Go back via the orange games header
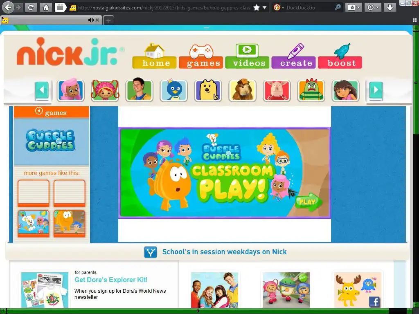This screenshot has height=314, width=419. tap(51, 112)
